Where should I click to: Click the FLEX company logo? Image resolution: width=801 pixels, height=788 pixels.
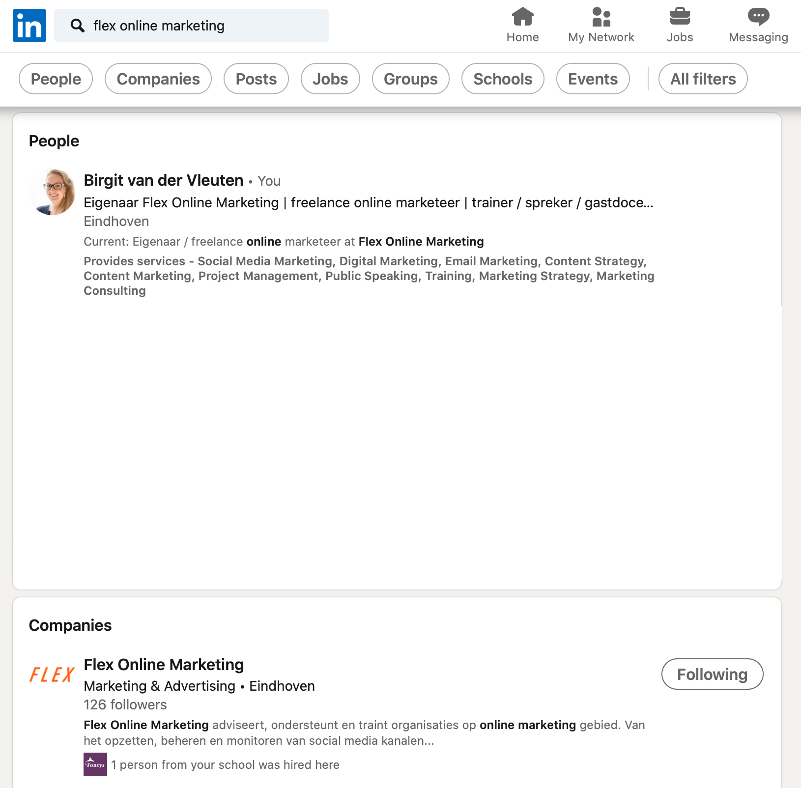point(52,675)
